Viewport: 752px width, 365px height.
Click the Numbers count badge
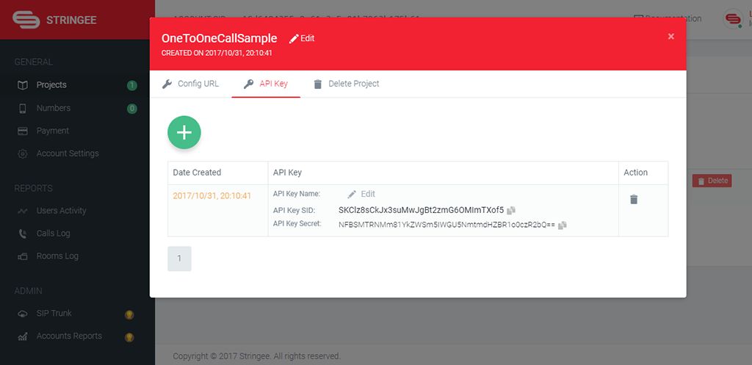[x=132, y=109]
